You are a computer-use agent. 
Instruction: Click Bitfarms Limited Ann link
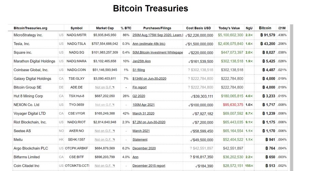pyautogui.click(x=136, y=157)
